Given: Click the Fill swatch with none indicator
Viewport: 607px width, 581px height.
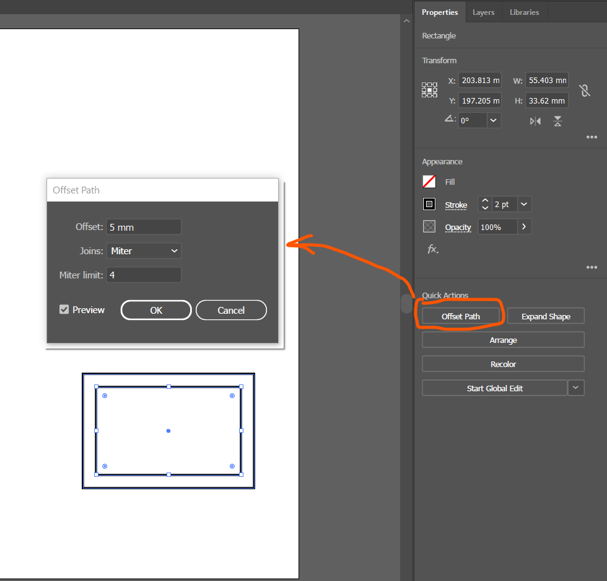Looking at the screenshot, I should click(x=429, y=182).
